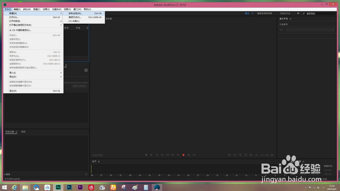Click the Pause transport button
The height and width of the screenshot is (191, 340).
157,155
